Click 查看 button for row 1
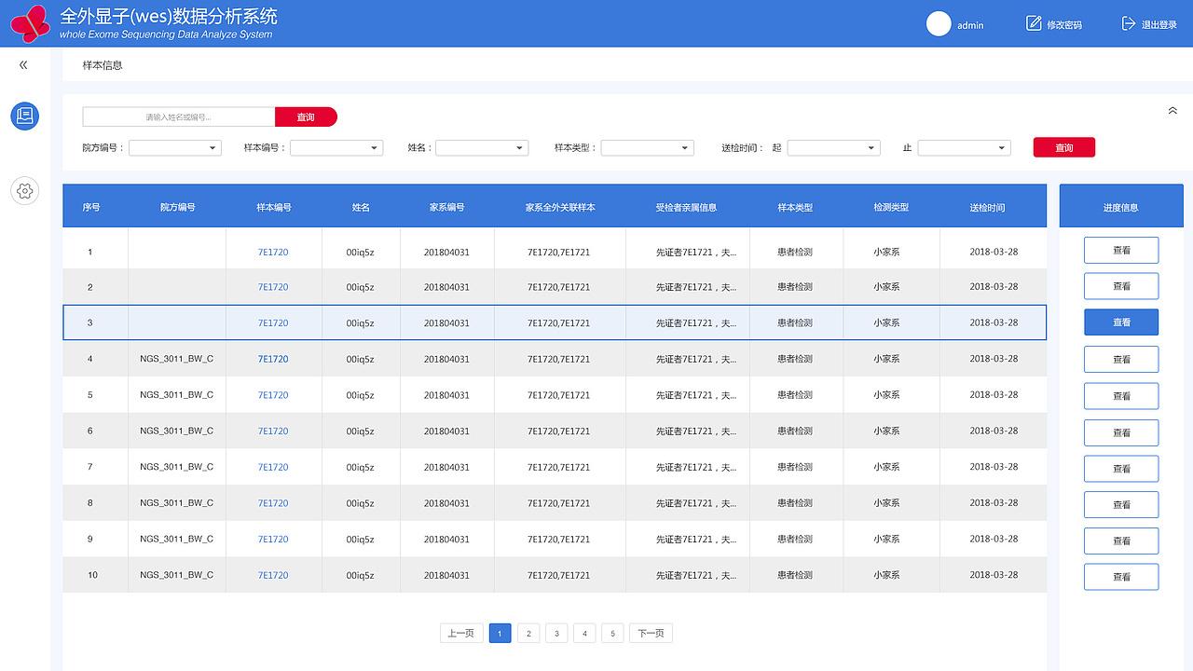 click(x=1121, y=250)
